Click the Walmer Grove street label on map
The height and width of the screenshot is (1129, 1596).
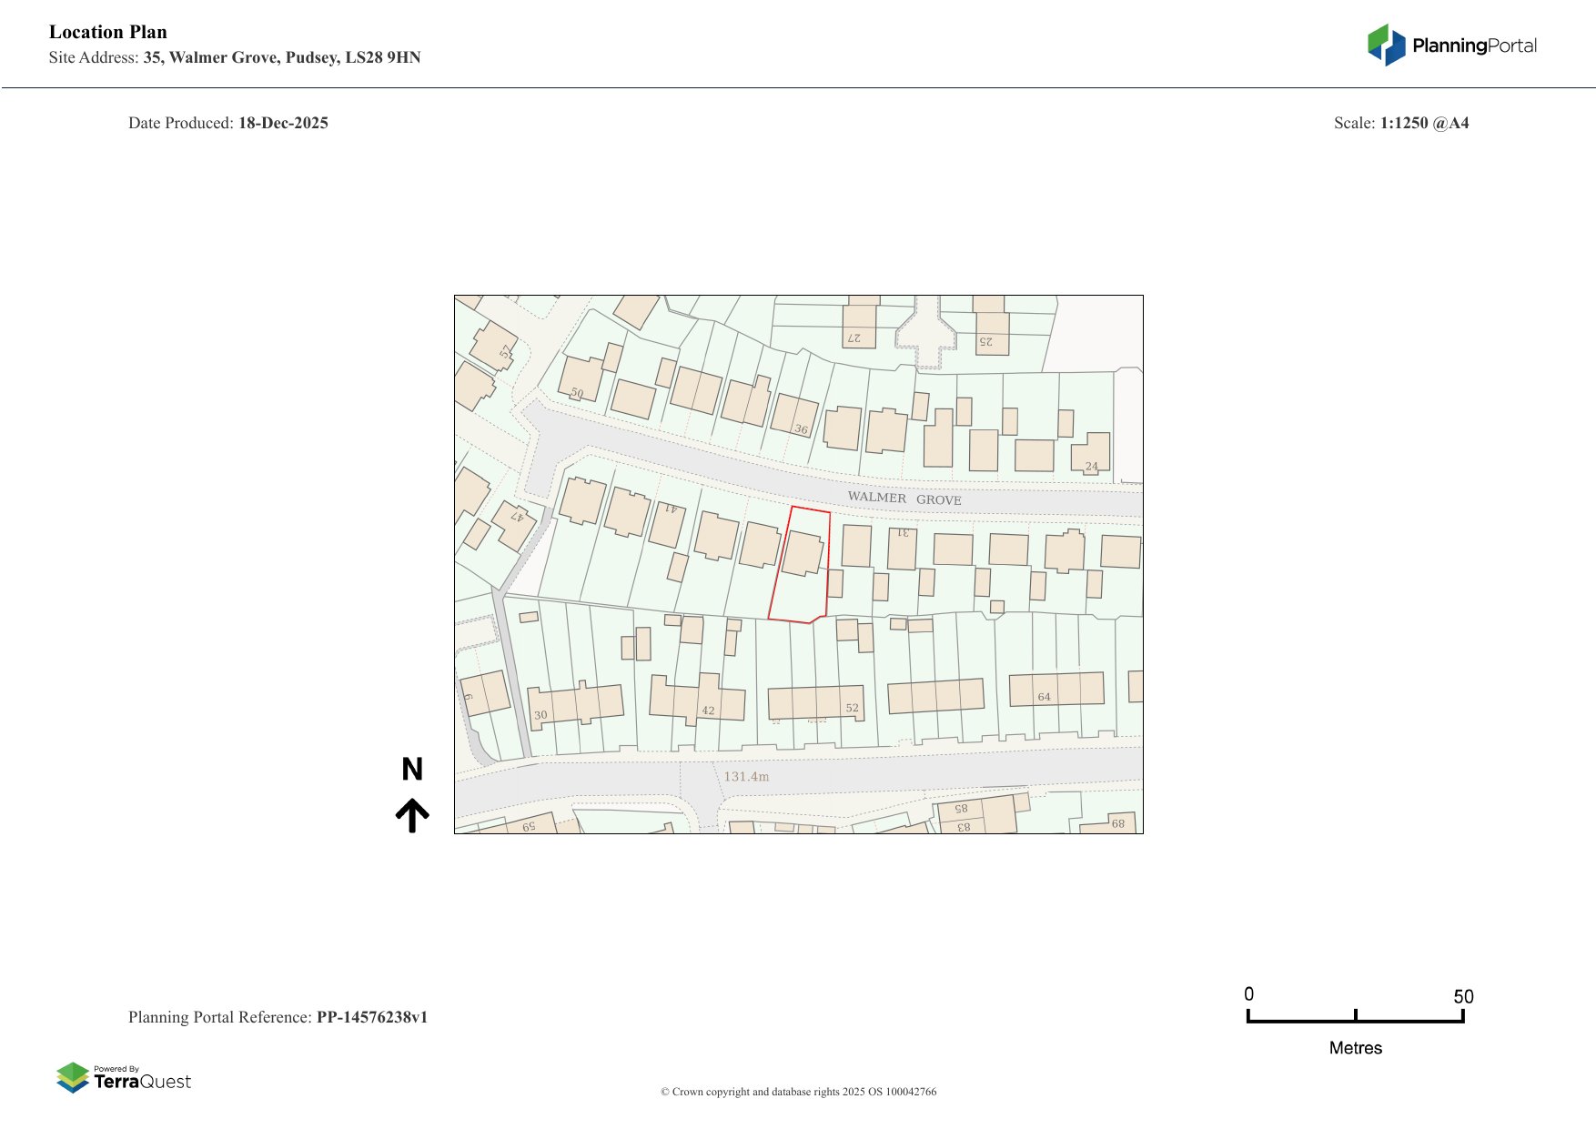click(x=904, y=498)
